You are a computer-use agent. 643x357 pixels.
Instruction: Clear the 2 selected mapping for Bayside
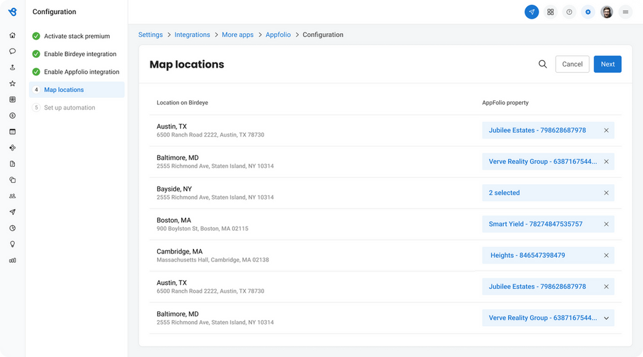tap(606, 193)
